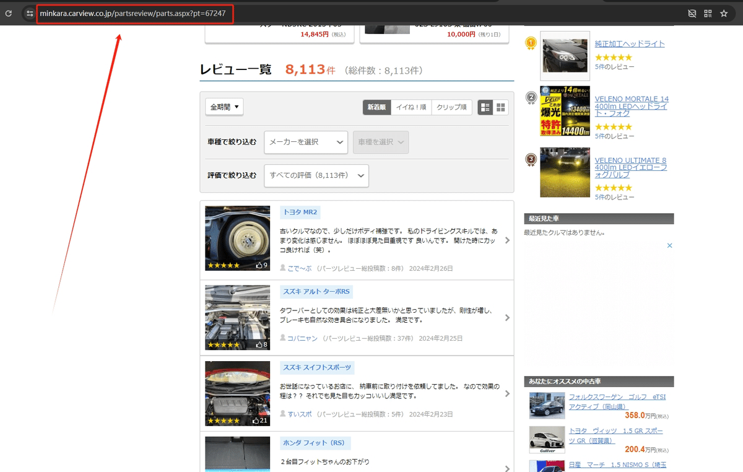Viewport: 743px width, 472px height.
Task: Bookmark this page with the star icon
Action: (724, 13)
